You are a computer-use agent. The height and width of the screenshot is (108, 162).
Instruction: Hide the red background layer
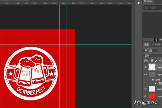146,96
